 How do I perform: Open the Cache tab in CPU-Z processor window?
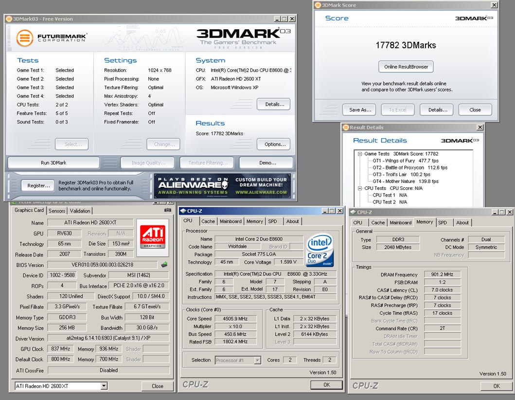point(208,221)
